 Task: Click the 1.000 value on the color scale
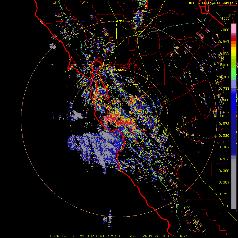[224, 30]
